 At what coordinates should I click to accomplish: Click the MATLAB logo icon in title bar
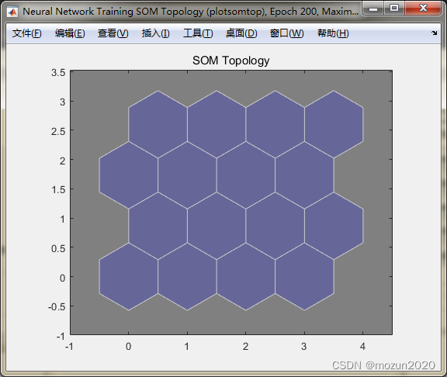pyautogui.click(x=12, y=12)
